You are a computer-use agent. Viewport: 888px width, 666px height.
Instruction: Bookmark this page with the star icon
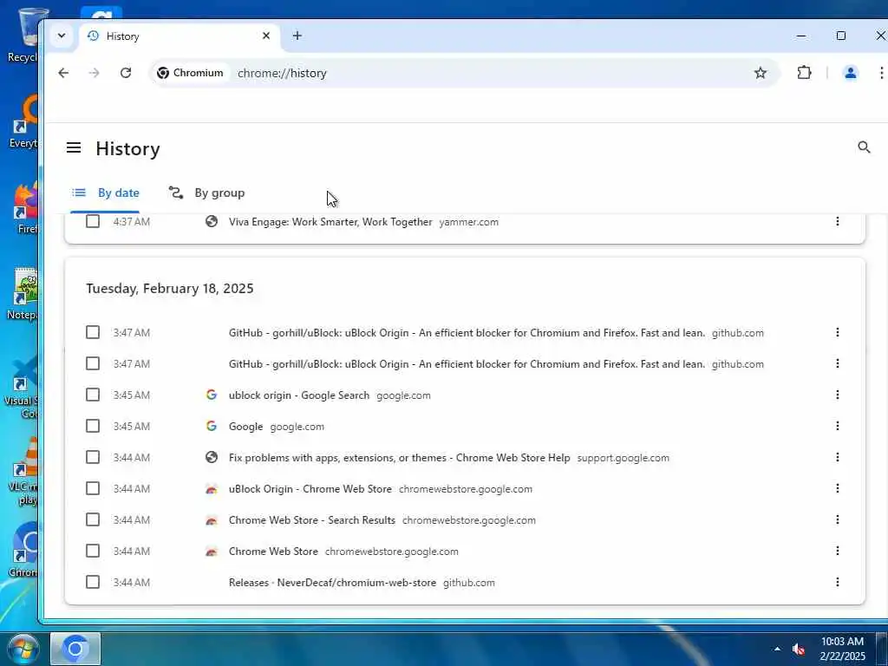760,73
